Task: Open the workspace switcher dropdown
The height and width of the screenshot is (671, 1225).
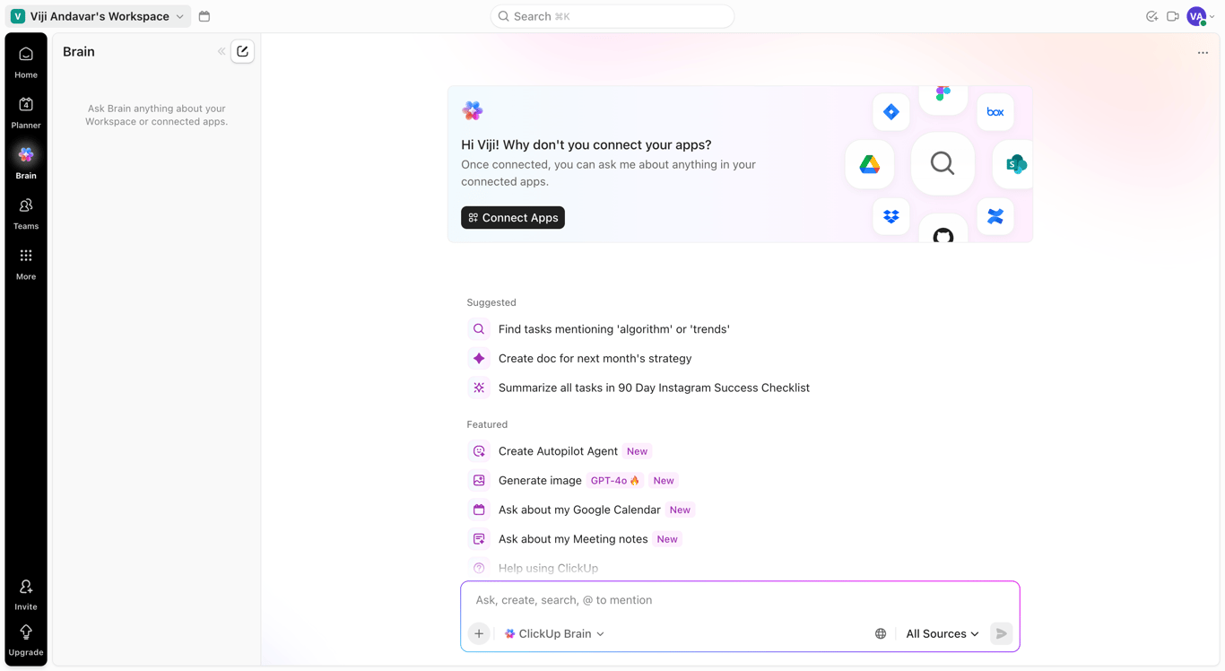Action: tap(180, 15)
